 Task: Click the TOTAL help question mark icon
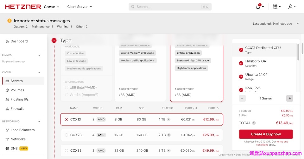pos(254,123)
